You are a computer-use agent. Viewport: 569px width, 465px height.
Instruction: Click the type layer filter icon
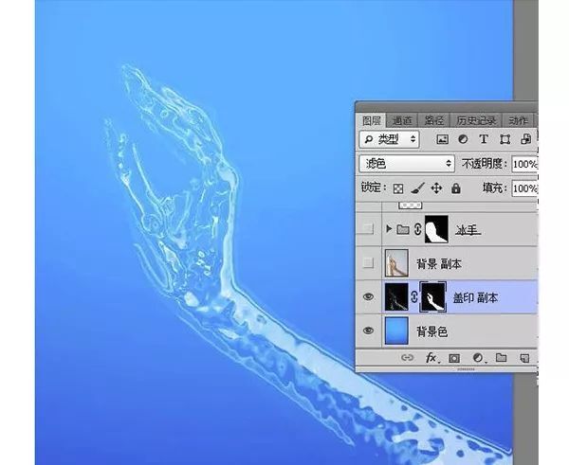pos(484,139)
